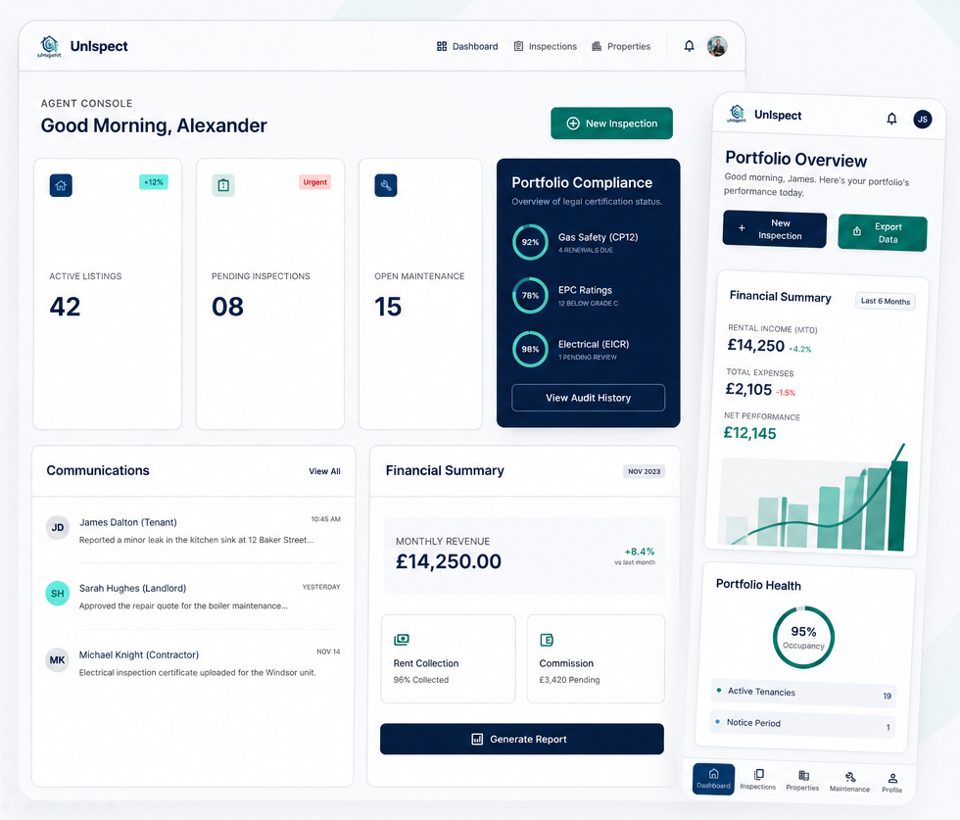Click the NOV 2023 period badge

point(645,471)
